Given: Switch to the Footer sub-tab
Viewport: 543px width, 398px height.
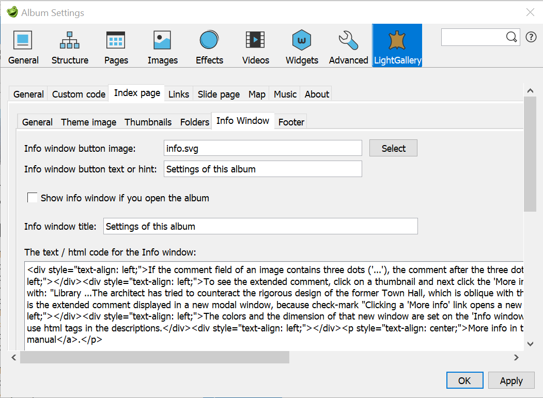Looking at the screenshot, I should 291,122.
